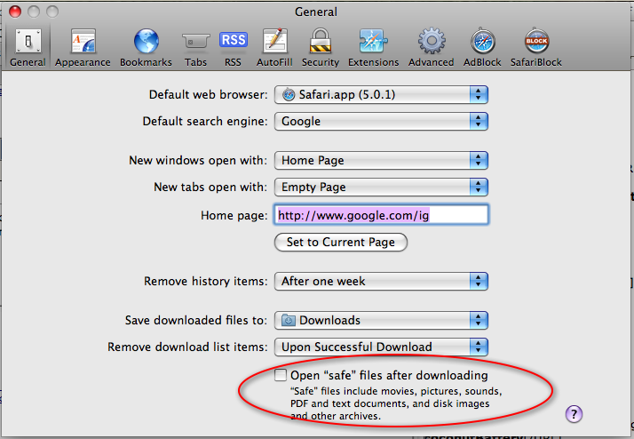Close the General preferences window
Screen dimensions: 634x439
[15, 12]
